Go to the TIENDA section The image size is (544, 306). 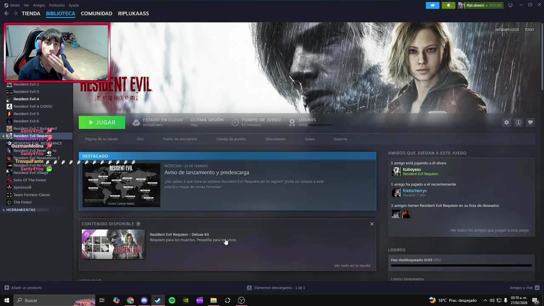[31, 14]
